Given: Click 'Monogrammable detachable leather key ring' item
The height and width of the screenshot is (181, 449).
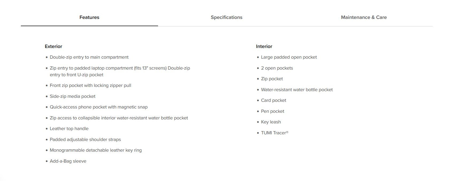Looking at the screenshot, I should (96, 150).
